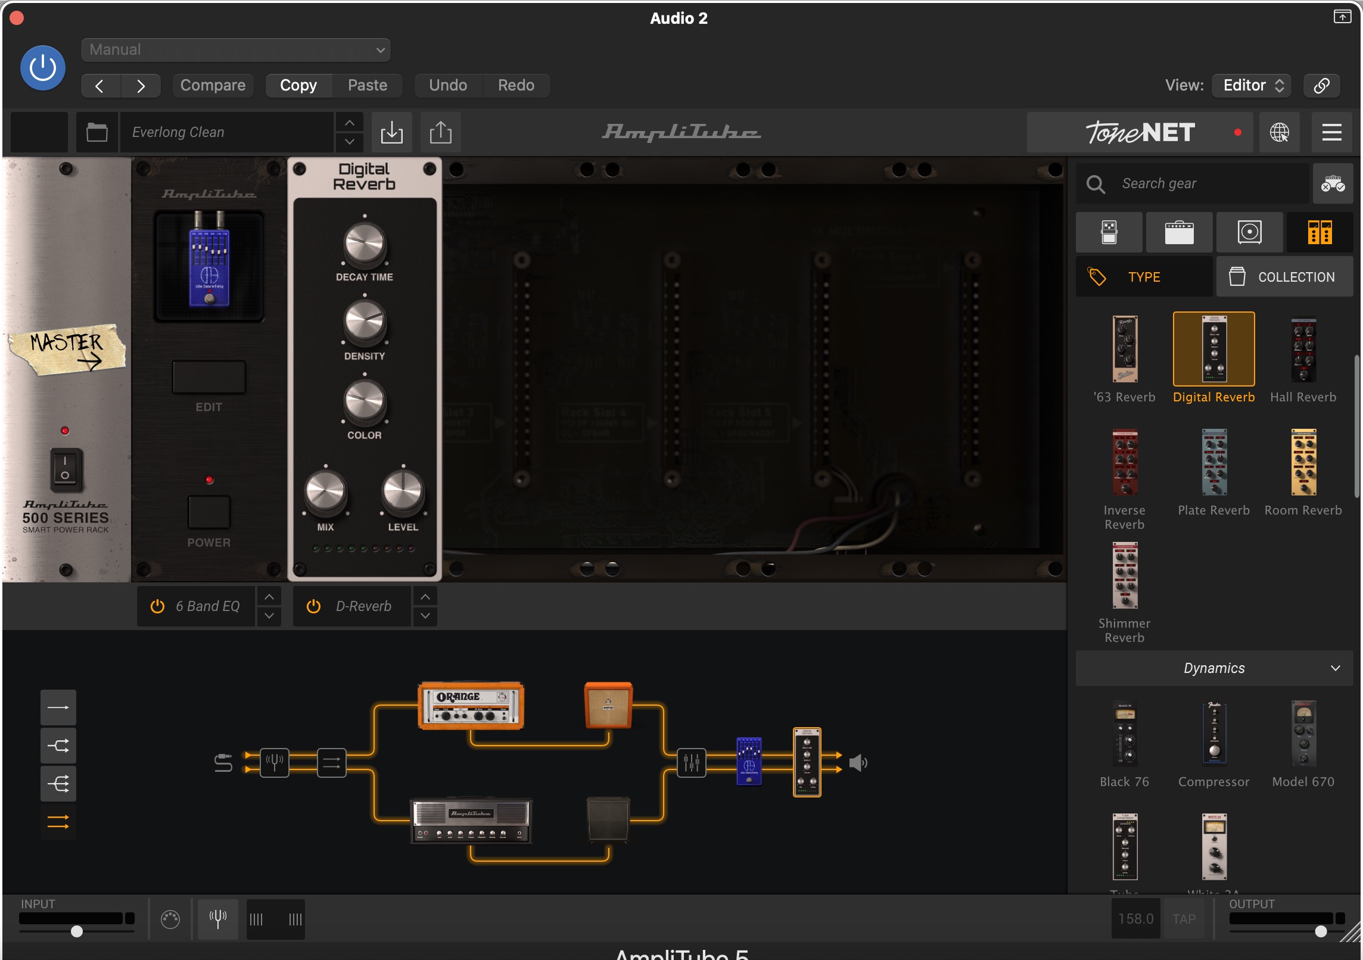Click the COLOR knob
Image resolution: width=1363 pixels, height=960 pixels.
tap(365, 402)
